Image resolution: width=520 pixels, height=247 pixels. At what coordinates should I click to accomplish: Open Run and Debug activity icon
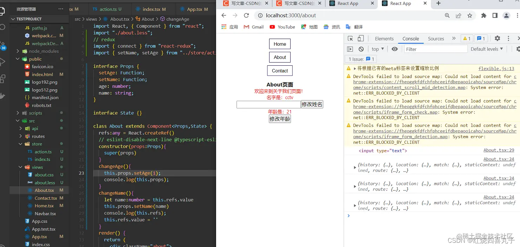2,61
